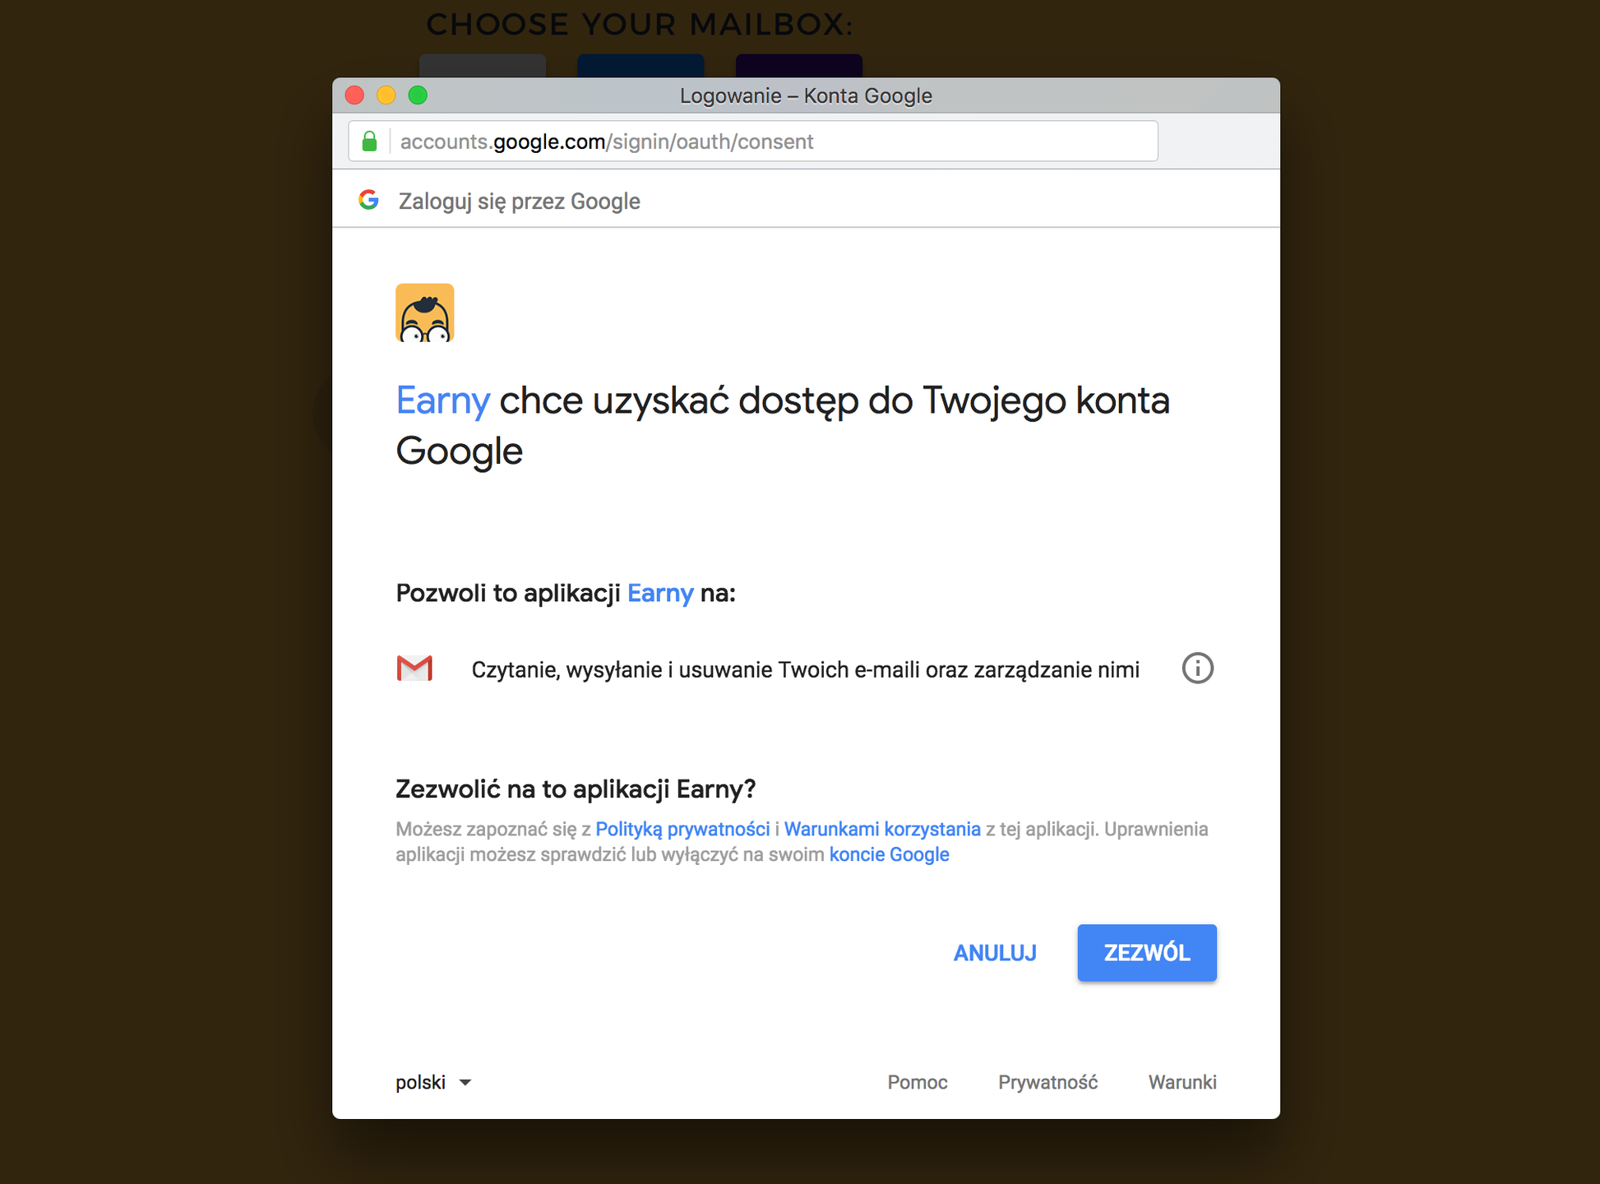
Task: Click the dropdown arrow next to polski
Action: pyautogui.click(x=465, y=1083)
